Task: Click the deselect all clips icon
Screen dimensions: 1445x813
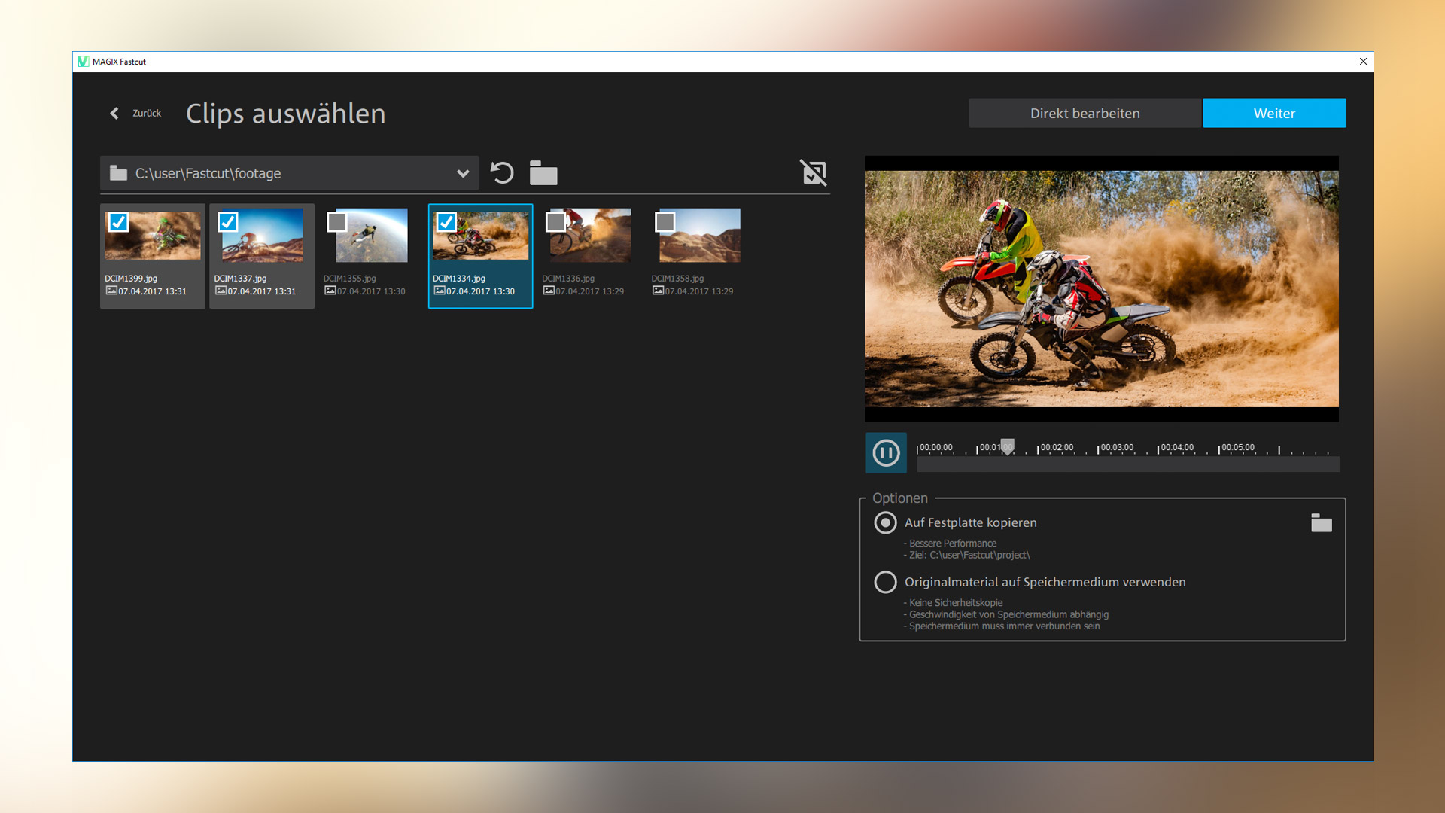Action: [x=813, y=172]
